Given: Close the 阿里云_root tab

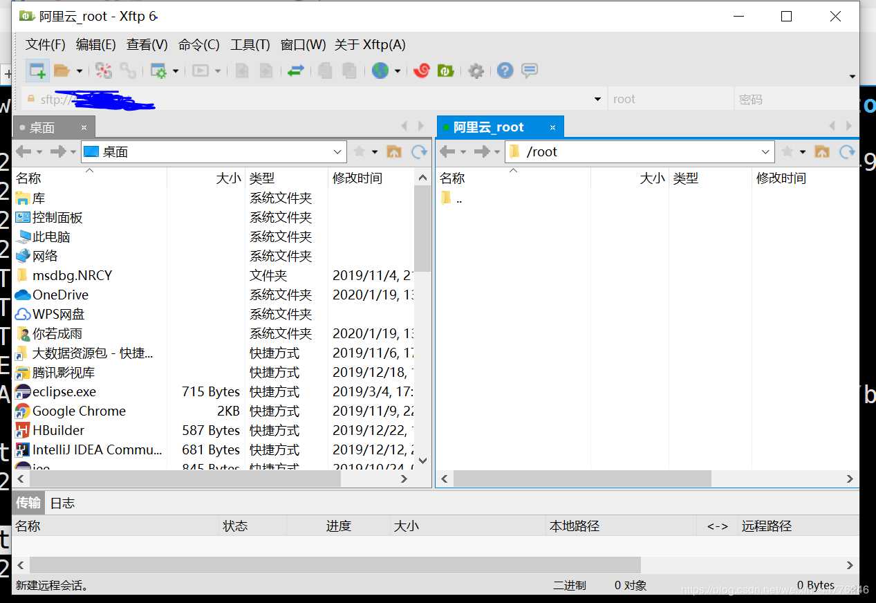Looking at the screenshot, I should point(552,127).
